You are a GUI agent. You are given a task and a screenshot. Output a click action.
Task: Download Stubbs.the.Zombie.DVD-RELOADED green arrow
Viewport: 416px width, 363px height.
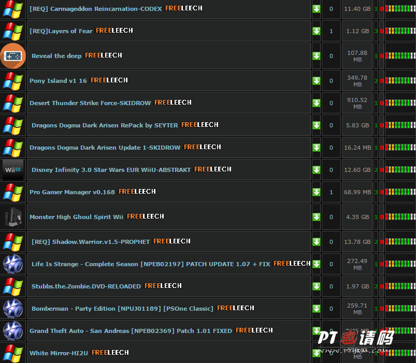click(316, 286)
